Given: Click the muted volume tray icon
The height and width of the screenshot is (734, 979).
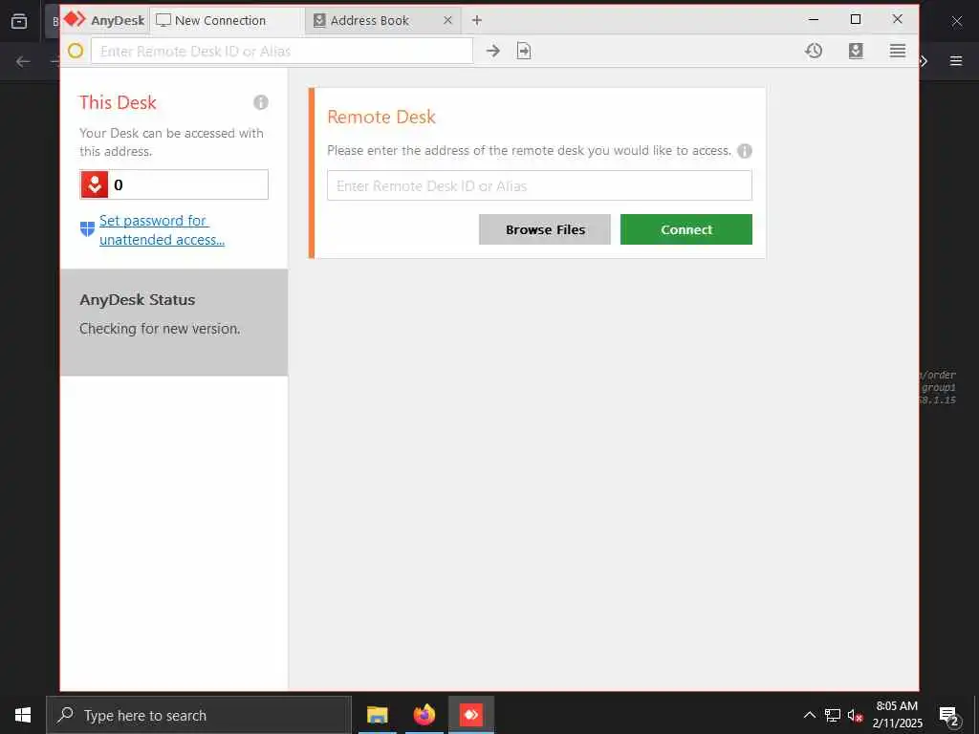Looking at the screenshot, I should coord(856,715).
